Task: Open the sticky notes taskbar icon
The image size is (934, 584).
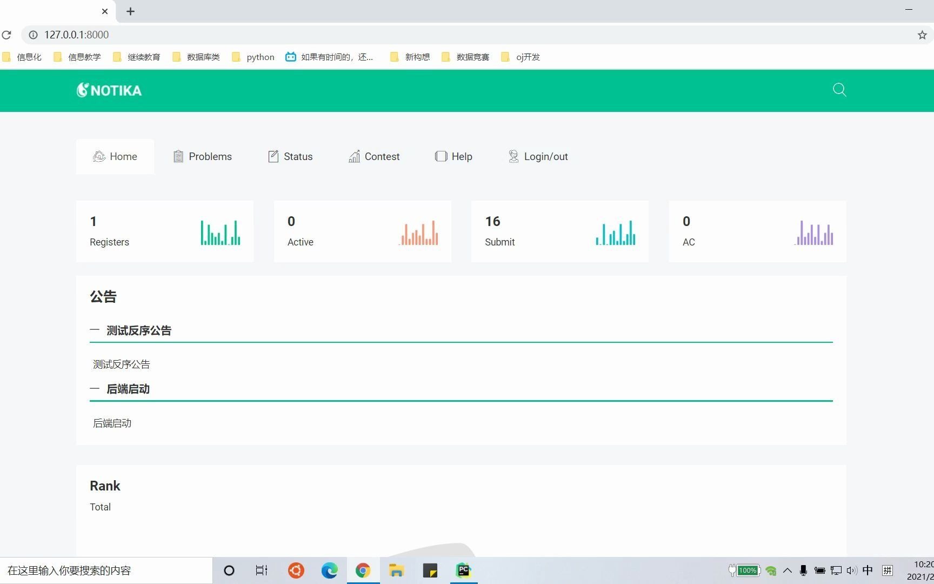Action: click(430, 570)
